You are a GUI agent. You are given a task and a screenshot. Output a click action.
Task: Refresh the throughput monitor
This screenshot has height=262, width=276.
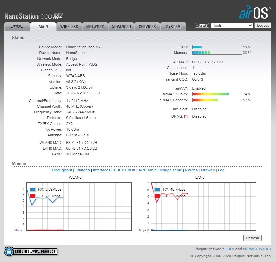[252, 238]
